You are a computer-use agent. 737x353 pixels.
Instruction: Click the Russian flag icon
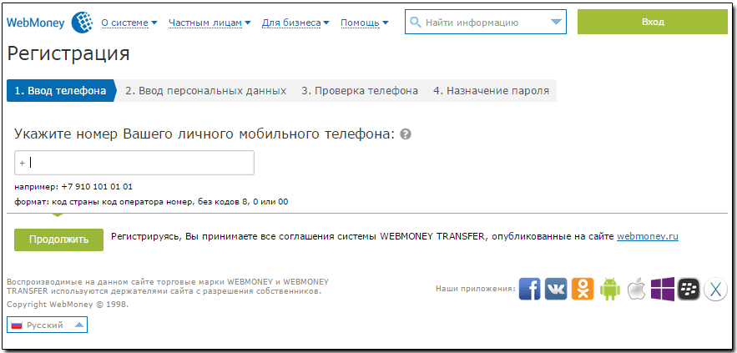point(17,325)
